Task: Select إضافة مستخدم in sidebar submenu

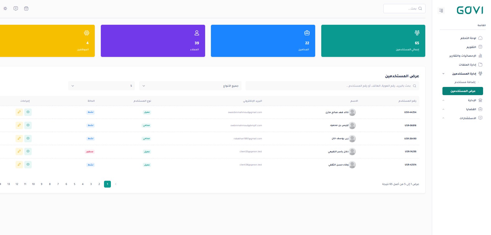Action: coord(465,82)
